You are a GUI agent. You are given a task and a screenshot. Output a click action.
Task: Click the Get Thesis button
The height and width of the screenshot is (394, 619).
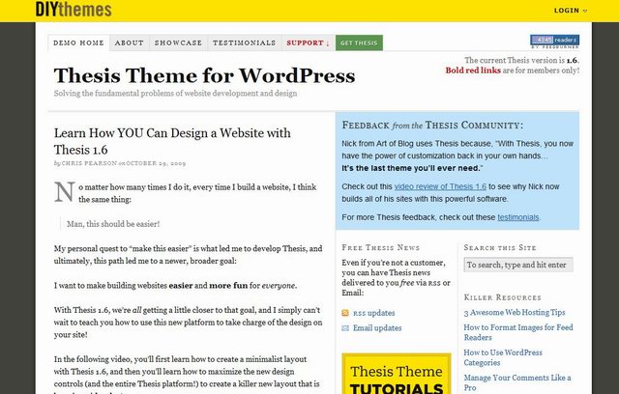click(359, 42)
